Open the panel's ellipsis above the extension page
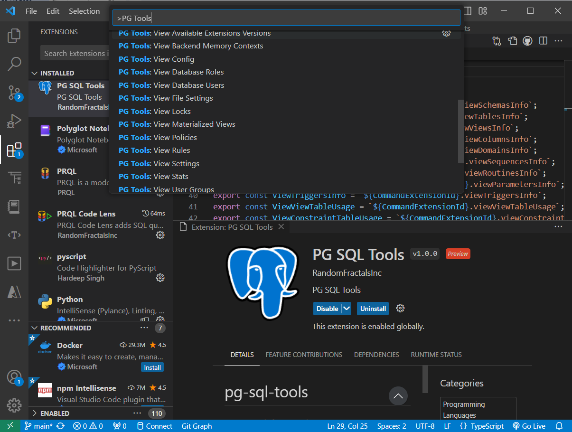Viewport: 572px width, 432px height. [x=558, y=227]
